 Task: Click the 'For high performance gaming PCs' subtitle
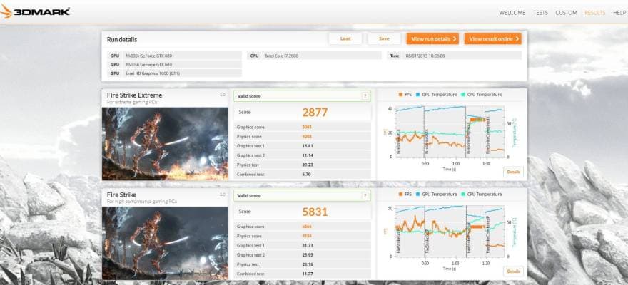142,202
